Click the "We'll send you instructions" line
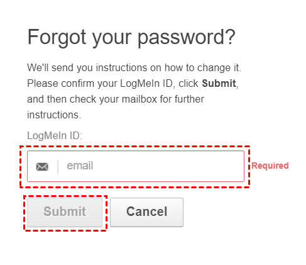This screenshot has height=265, width=306. coord(134,68)
